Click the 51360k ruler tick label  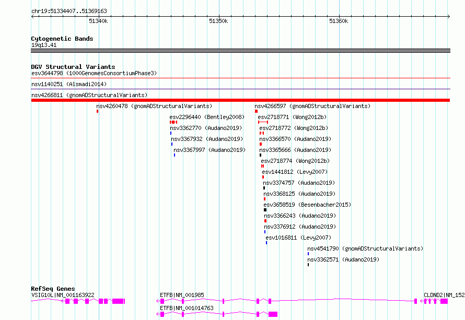coord(339,21)
